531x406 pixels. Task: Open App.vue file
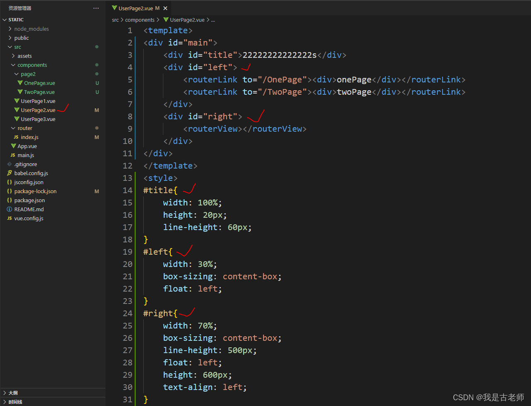point(27,146)
